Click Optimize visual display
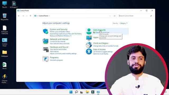Image resolution: width=169 pixels, height=95 pixels. click(x=101, y=54)
